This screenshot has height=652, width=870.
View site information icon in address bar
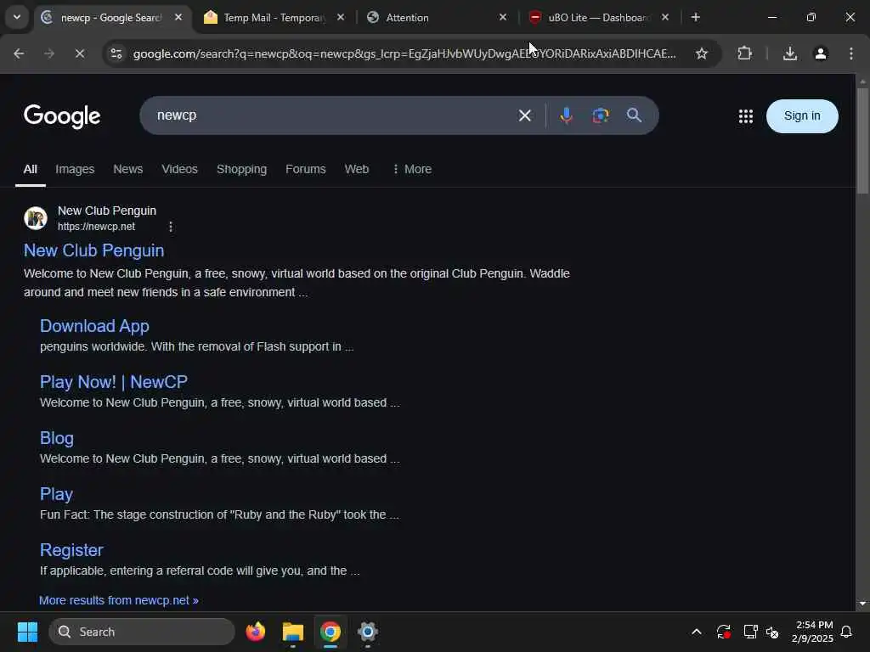[x=116, y=53]
